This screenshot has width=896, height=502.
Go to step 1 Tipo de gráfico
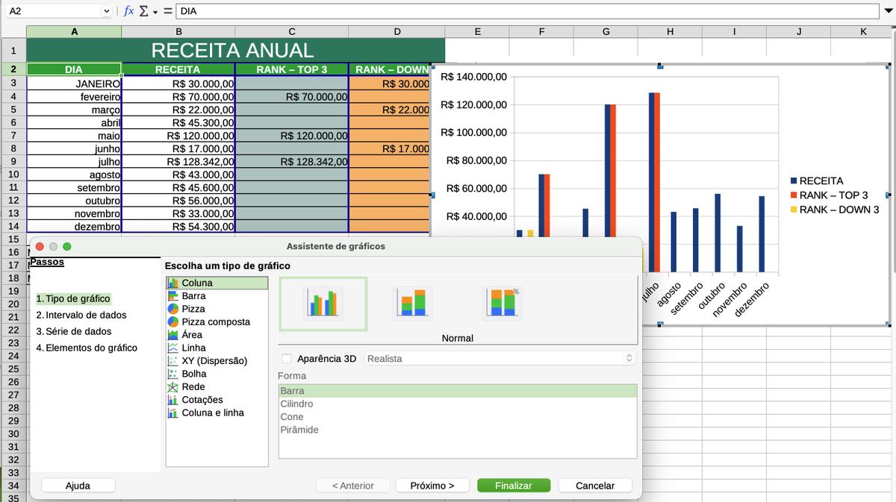73,298
